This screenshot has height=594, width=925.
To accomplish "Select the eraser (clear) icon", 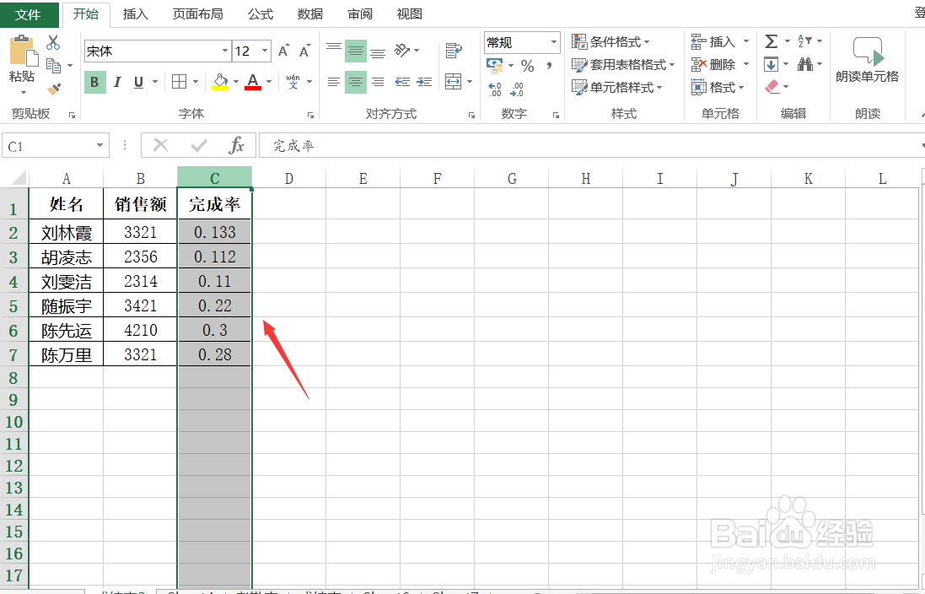I will click(772, 86).
